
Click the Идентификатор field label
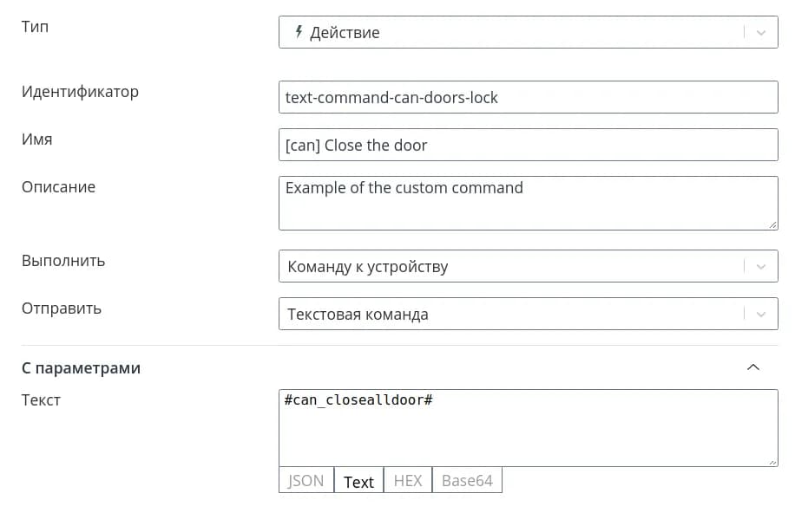pos(80,92)
